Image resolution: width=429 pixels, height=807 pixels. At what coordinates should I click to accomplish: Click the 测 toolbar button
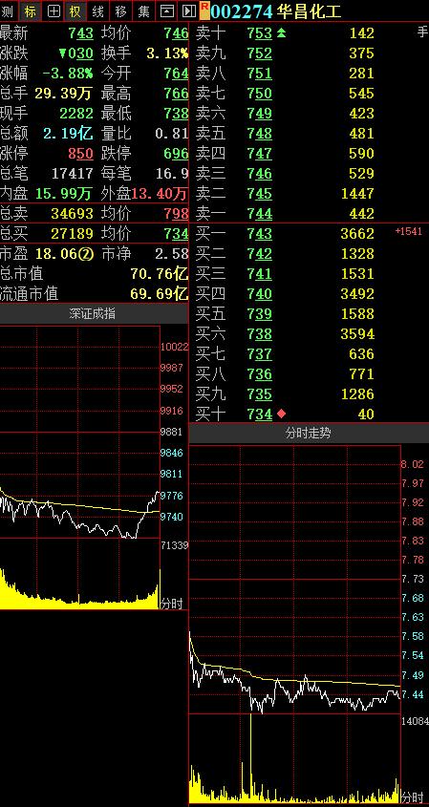[x=8, y=11]
